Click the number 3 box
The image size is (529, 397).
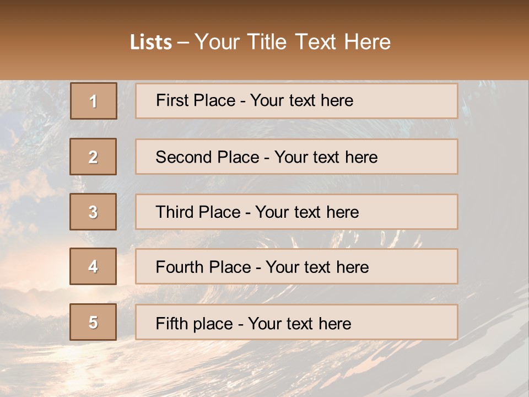point(93,212)
